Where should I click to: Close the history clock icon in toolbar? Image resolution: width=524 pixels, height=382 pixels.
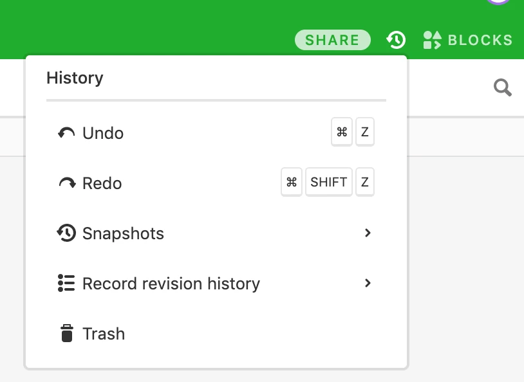(x=397, y=40)
